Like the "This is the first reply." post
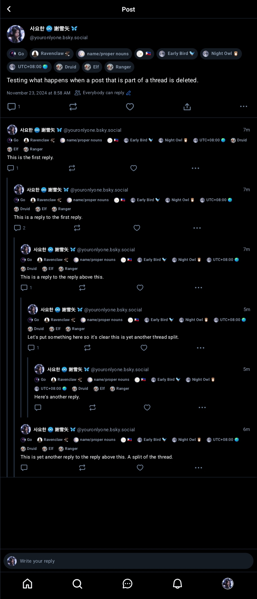The height and width of the screenshot is (599, 257). tap(134, 168)
